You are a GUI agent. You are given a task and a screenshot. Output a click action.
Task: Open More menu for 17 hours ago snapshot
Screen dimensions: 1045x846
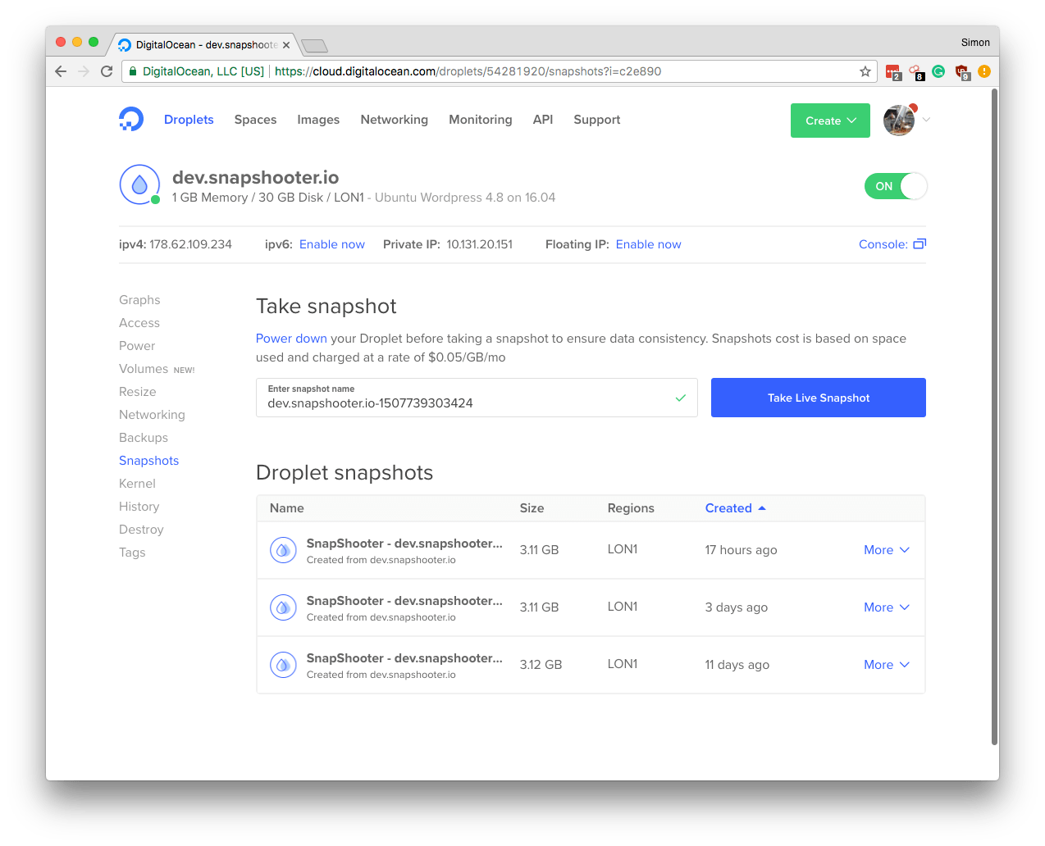click(x=887, y=550)
